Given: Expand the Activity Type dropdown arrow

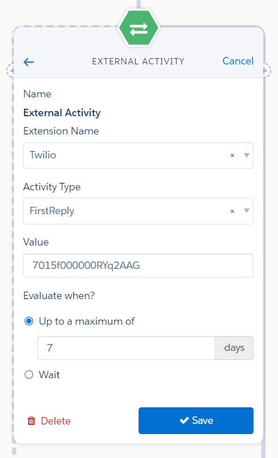Looking at the screenshot, I should click(x=247, y=211).
